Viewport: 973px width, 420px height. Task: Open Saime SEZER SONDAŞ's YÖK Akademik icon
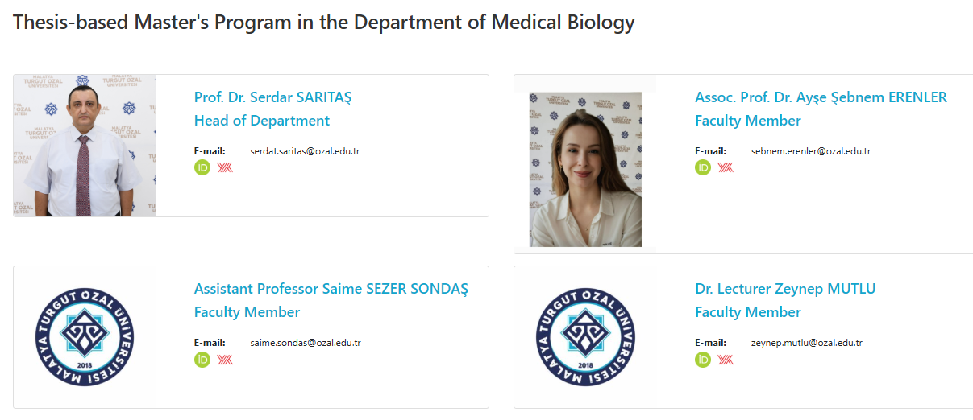pyautogui.click(x=225, y=359)
